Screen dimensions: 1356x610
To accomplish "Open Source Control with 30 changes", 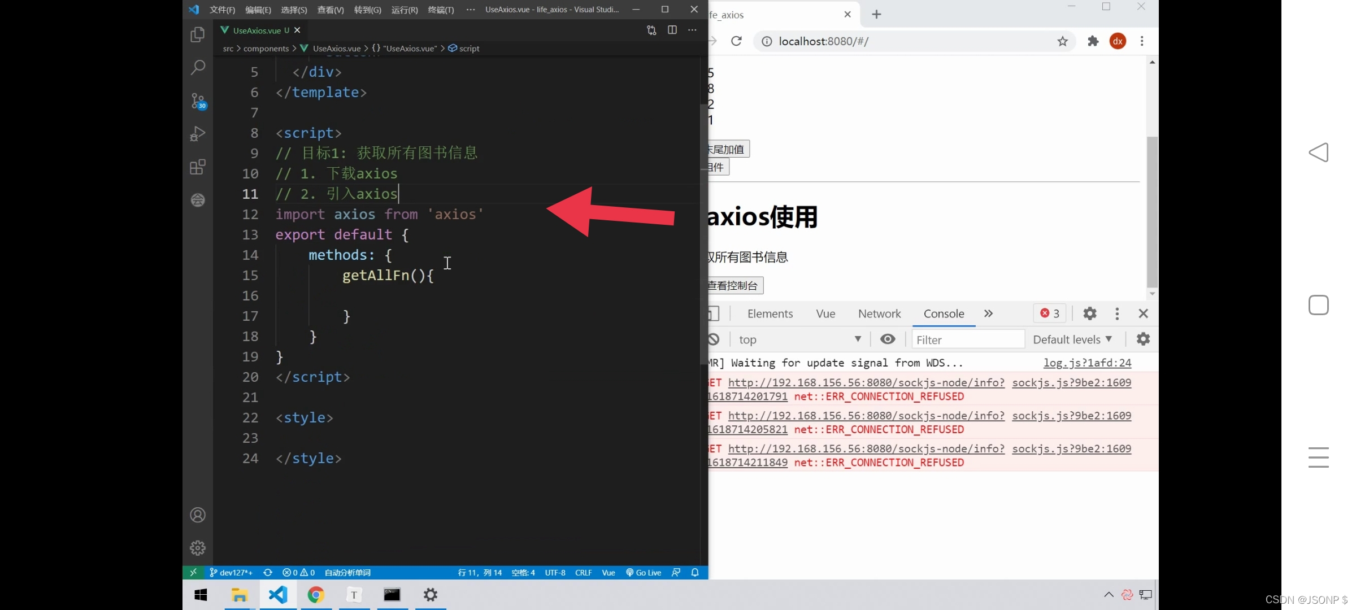I will pyautogui.click(x=198, y=101).
